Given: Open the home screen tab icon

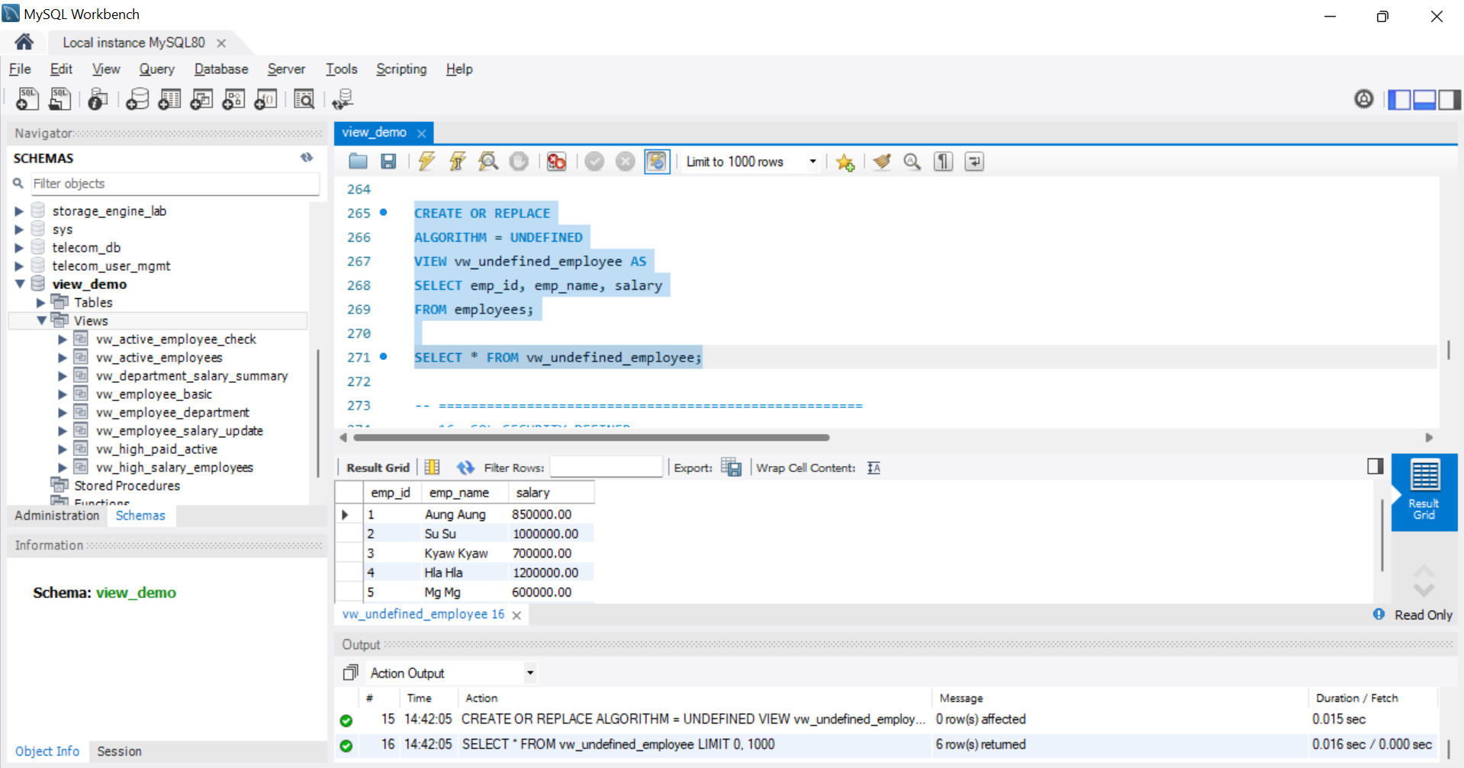Looking at the screenshot, I should 24,42.
